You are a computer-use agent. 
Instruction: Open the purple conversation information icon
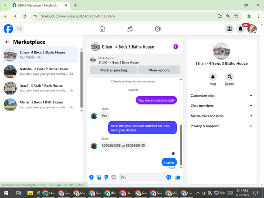176,46
